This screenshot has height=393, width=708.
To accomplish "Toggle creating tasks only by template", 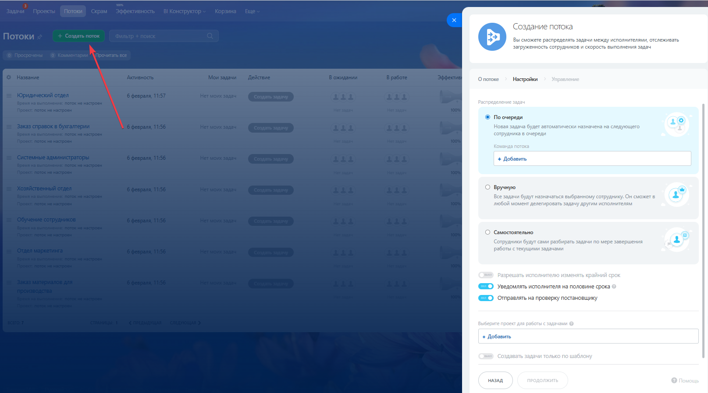I will (x=486, y=356).
